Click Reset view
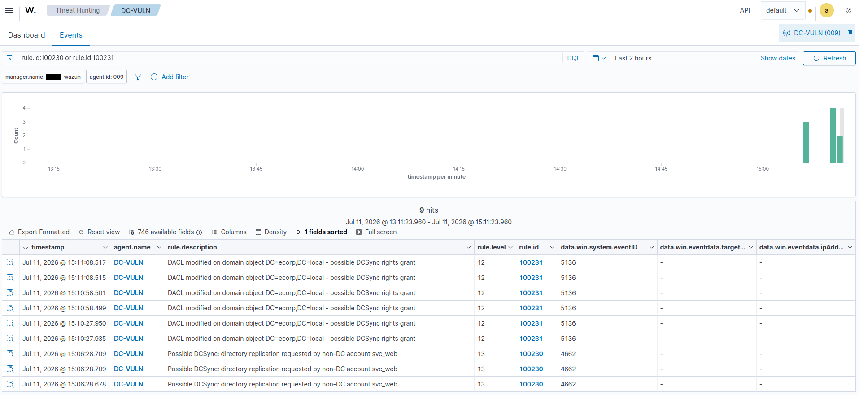The image size is (859, 395). tap(99, 232)
